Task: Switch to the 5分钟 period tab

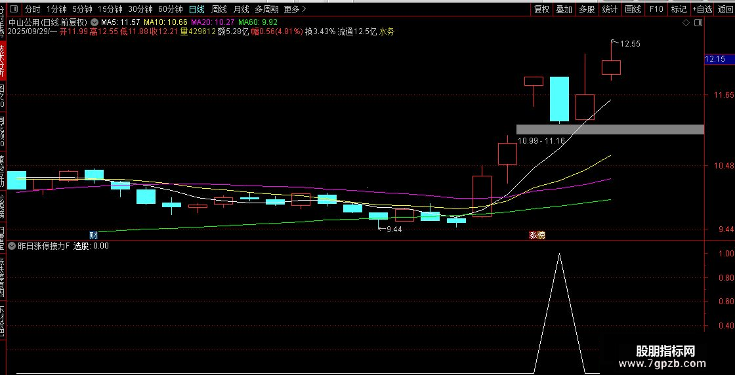Action: pos(82,9)
